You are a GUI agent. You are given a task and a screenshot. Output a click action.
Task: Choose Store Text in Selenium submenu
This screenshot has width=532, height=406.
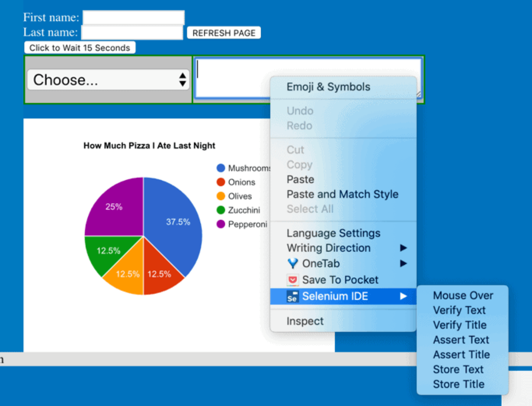[x=458, y=369]
